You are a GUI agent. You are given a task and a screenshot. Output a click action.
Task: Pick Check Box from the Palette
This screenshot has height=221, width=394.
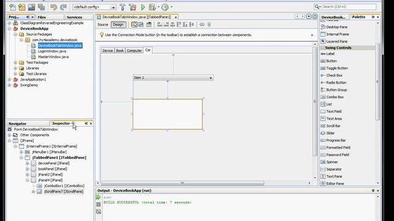[x=334, y=75]
